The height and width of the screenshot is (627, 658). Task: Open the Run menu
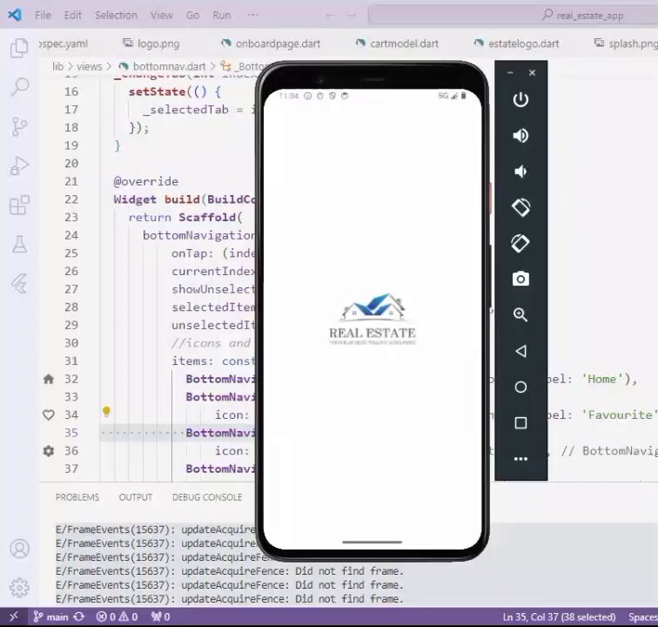pyautogui.click(x=222, y=15)
